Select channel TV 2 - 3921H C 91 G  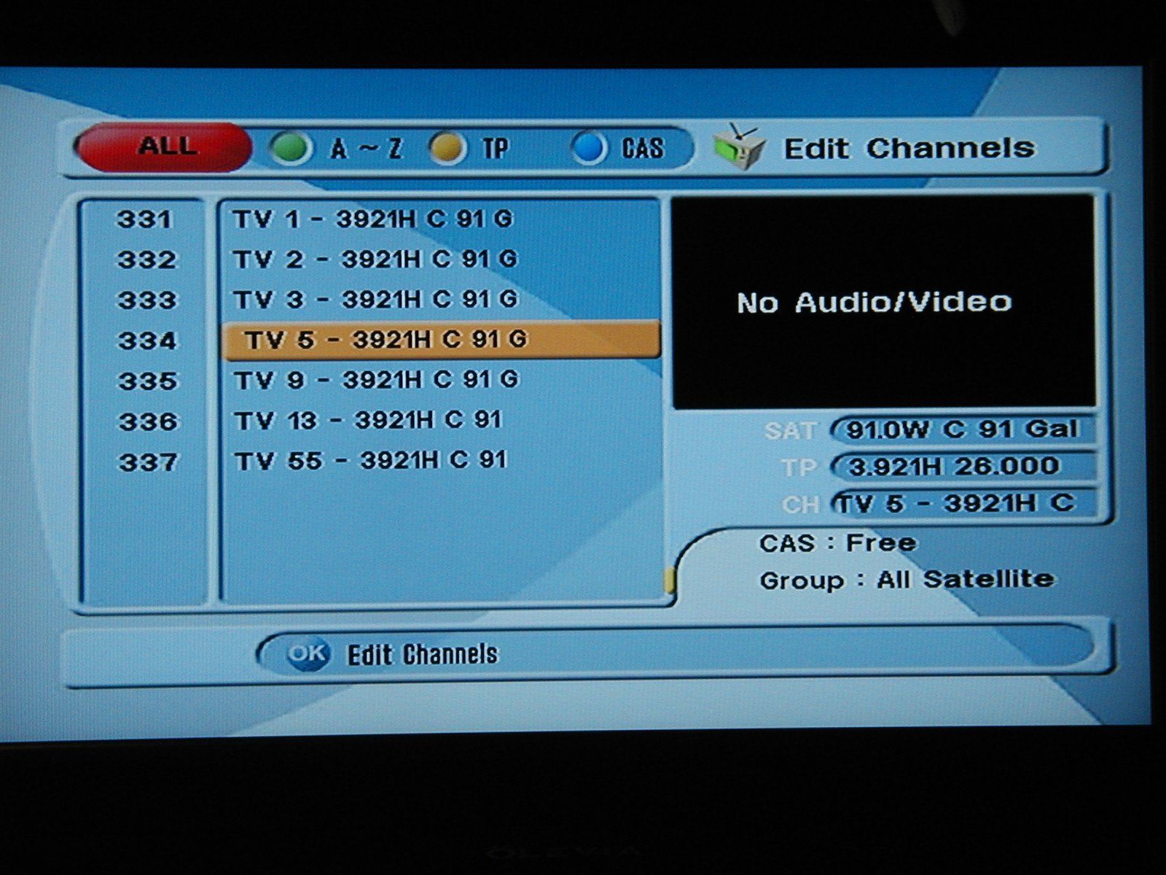(x=375, y=259)
